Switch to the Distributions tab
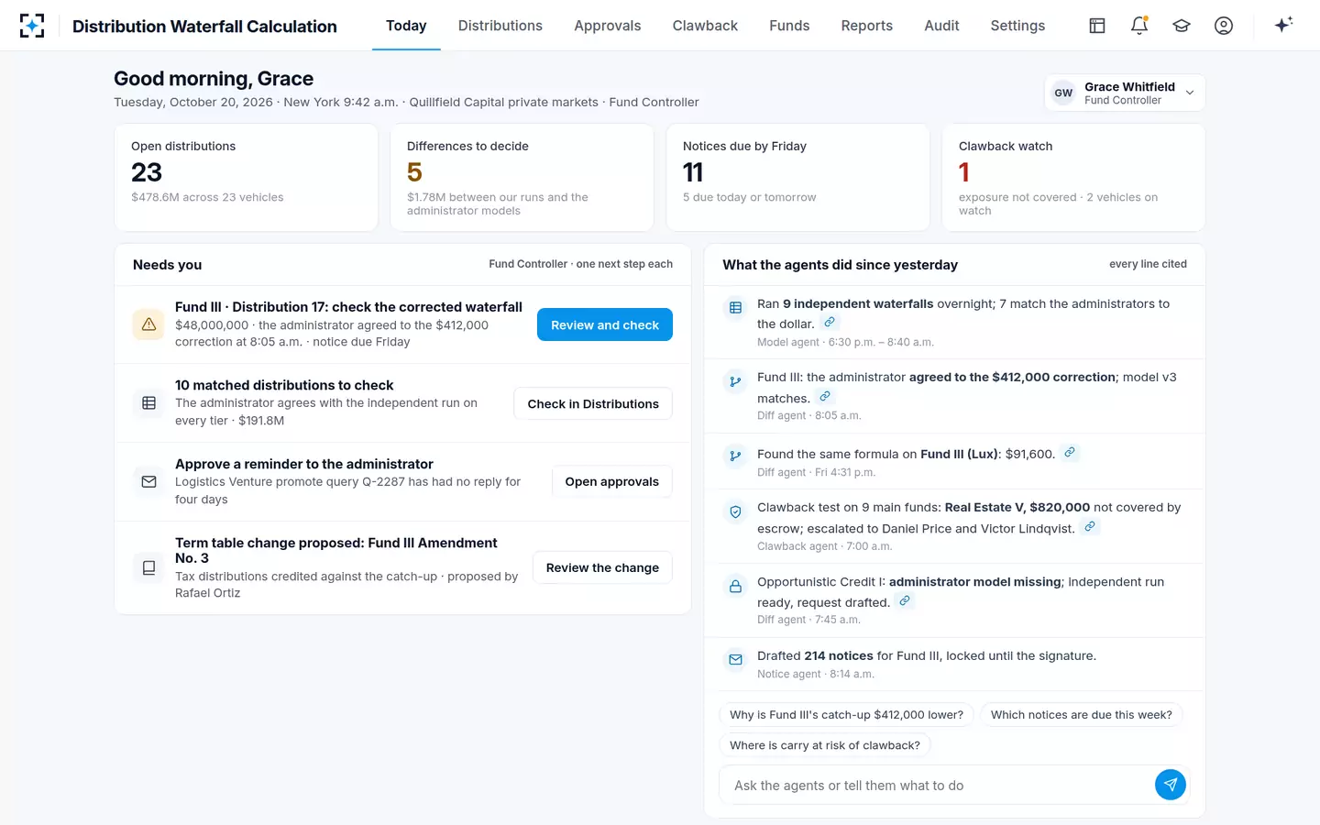 click(x=500, y=26)
